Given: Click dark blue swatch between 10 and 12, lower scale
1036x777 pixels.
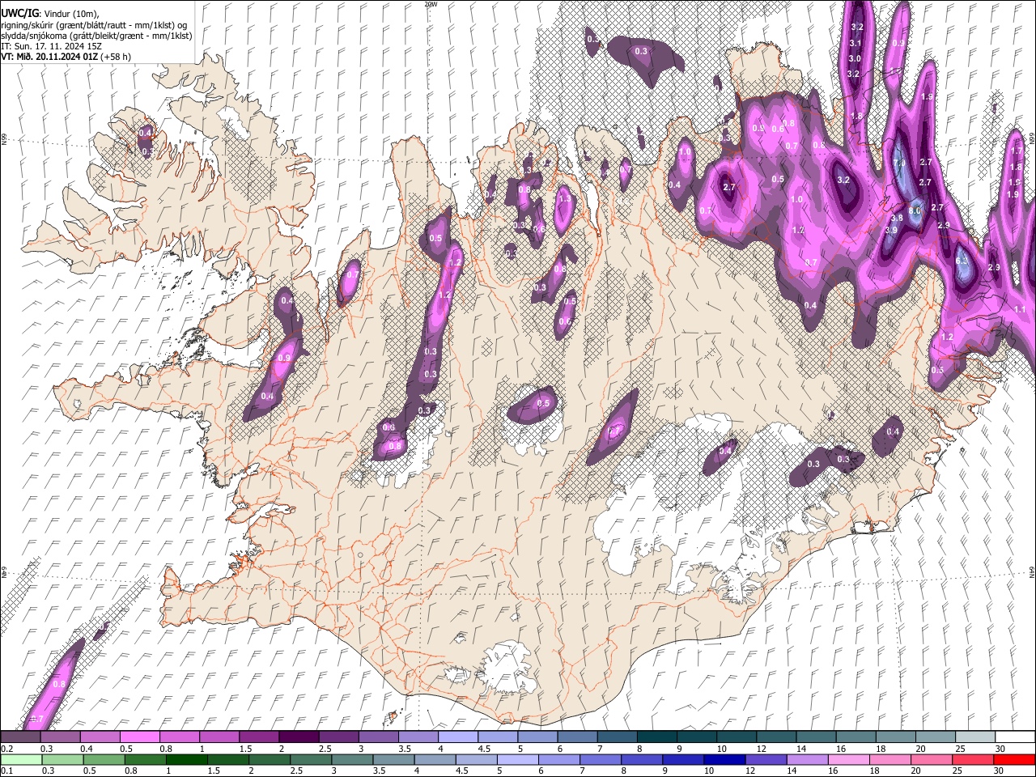Looking at the screenshot, I should tap(723, 759).
